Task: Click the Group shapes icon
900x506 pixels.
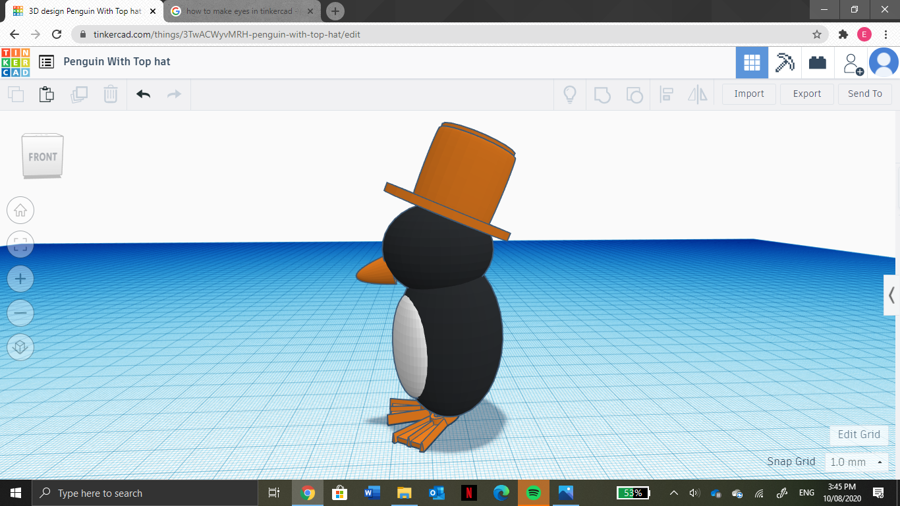Action: click(602, 94)
